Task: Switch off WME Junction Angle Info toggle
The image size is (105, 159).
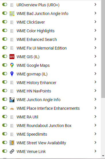Action: (x=5, y=99)
